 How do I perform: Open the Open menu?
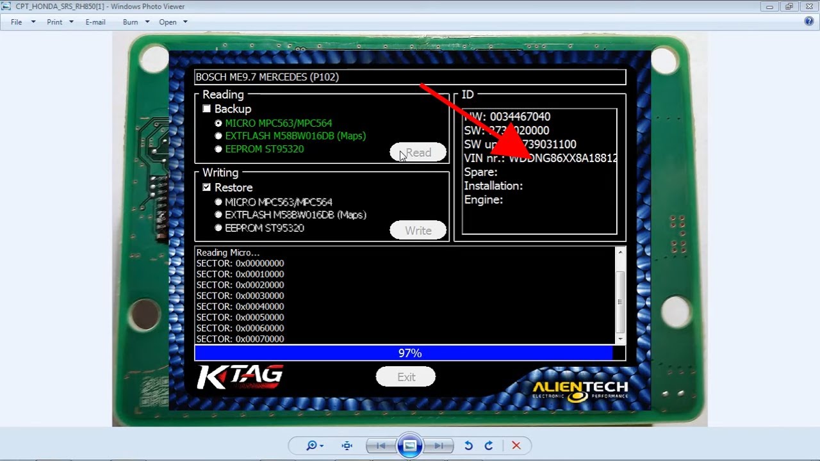tap(168, 22)
